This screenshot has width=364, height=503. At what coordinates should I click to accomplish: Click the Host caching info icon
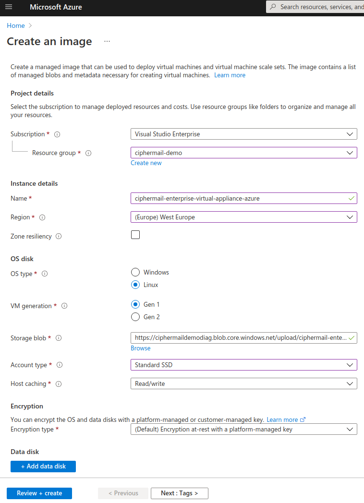[59, 384]
